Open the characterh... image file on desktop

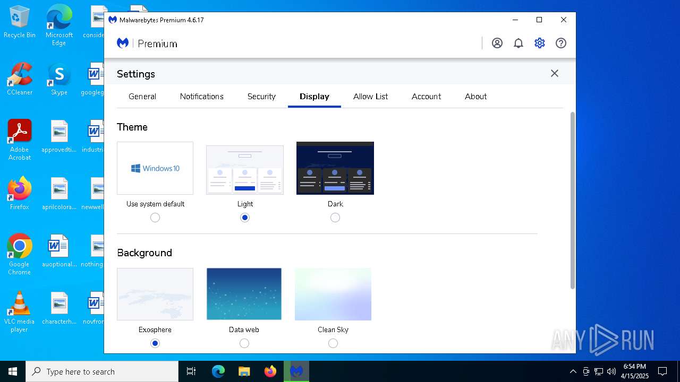59,309
